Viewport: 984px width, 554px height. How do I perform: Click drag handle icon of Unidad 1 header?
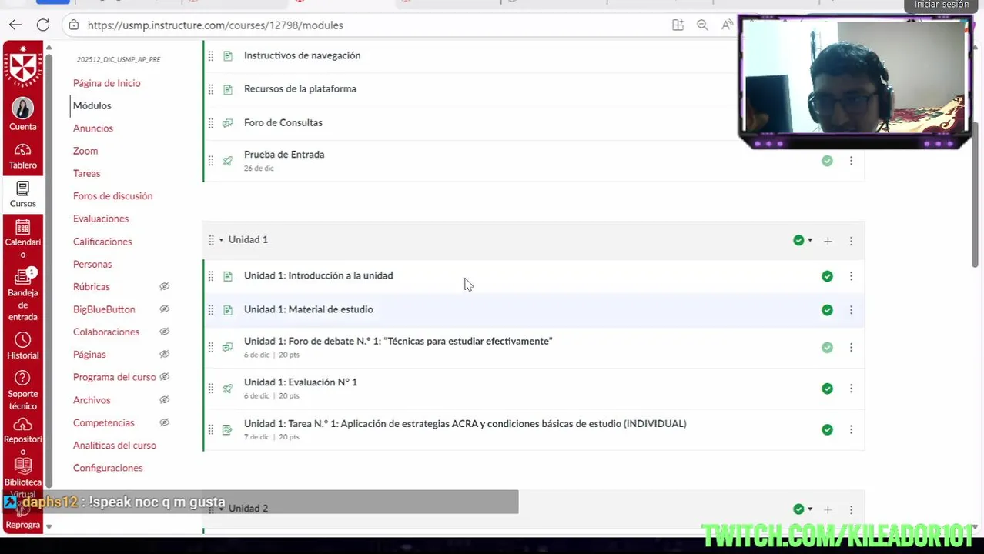[211, 240]
